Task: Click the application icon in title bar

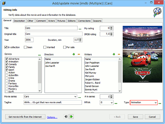Action: tap(4, 3)
